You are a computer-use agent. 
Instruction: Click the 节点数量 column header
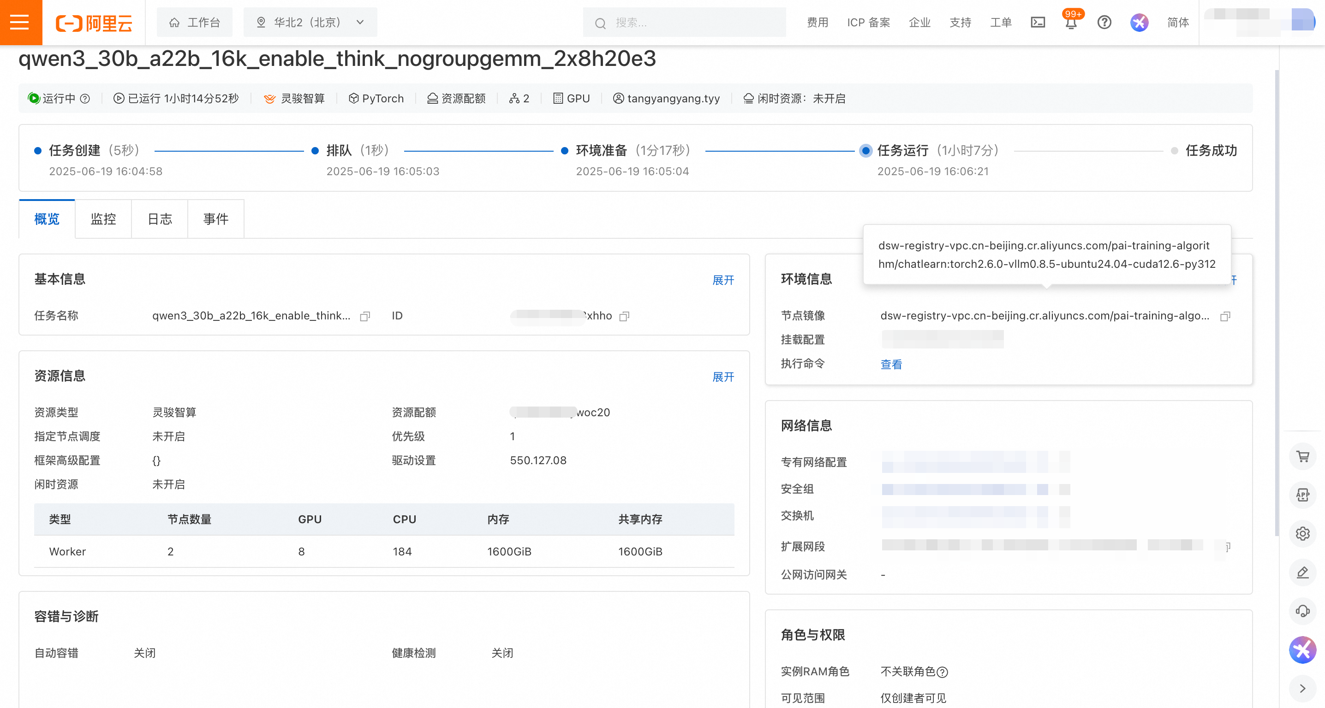[x=189, y=519]
